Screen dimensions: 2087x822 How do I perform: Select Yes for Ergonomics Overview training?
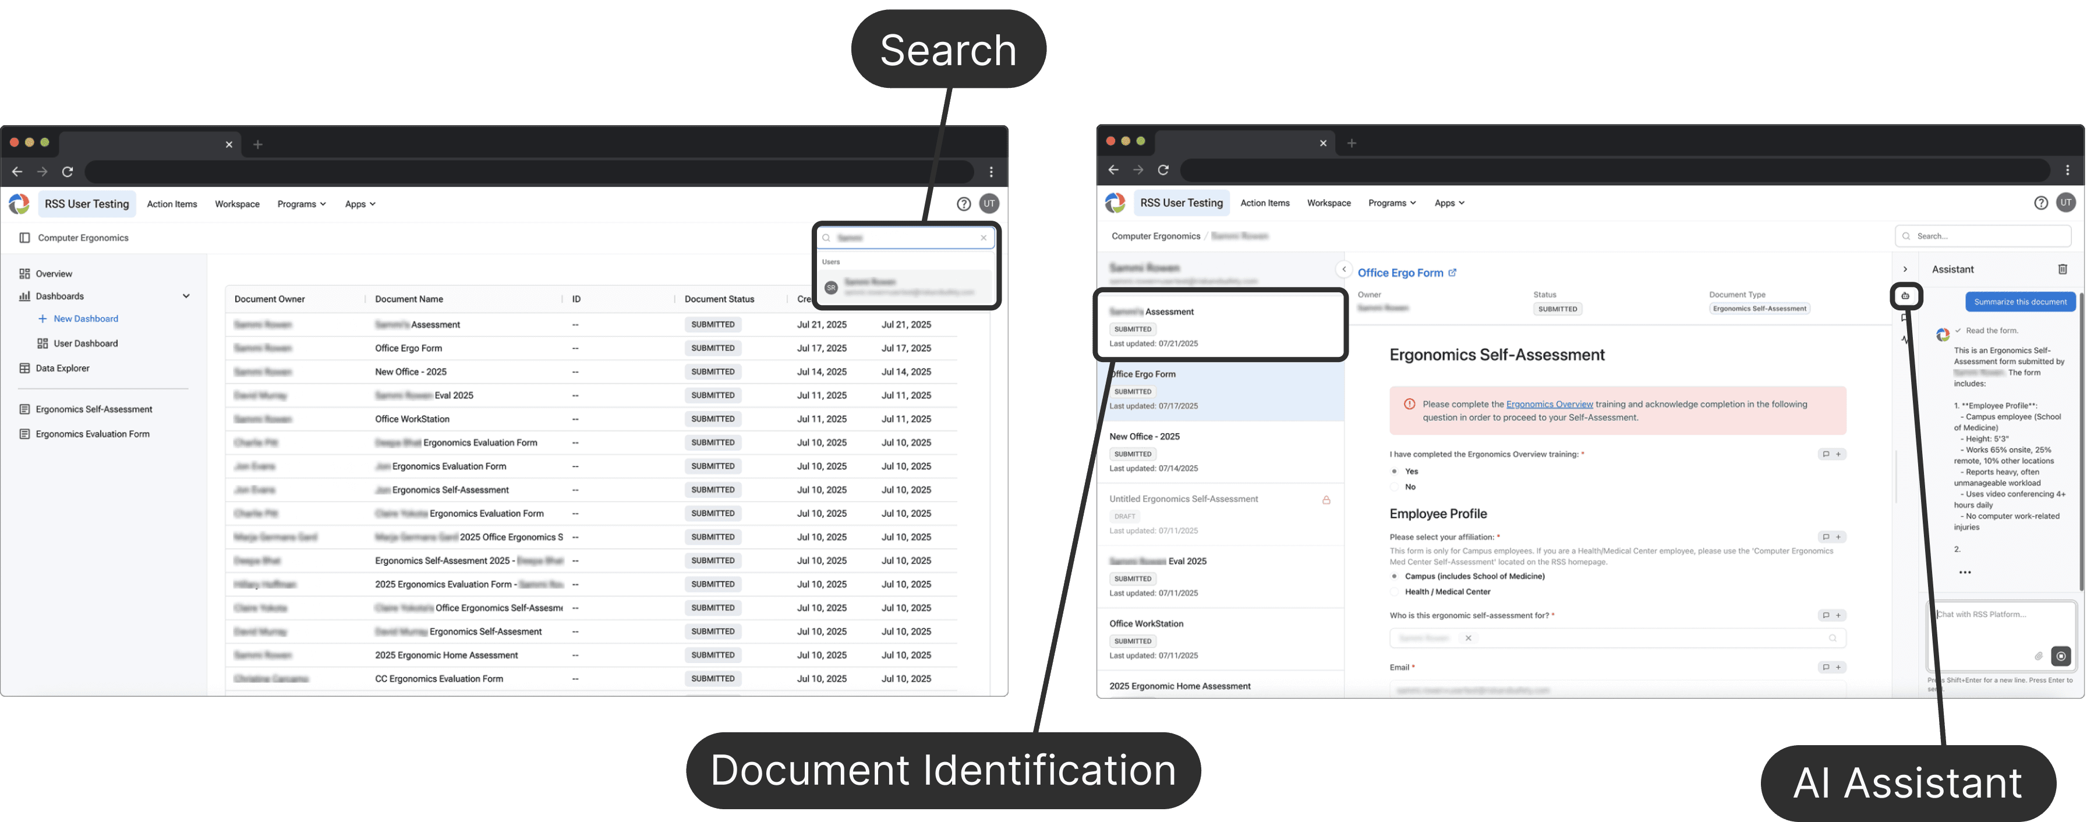pyautogui.click(x=1394, y=472)
